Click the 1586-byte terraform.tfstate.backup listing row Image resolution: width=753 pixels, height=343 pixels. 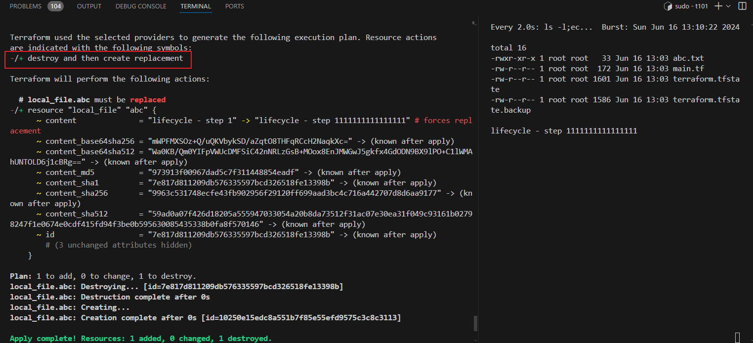click(615, 105)
